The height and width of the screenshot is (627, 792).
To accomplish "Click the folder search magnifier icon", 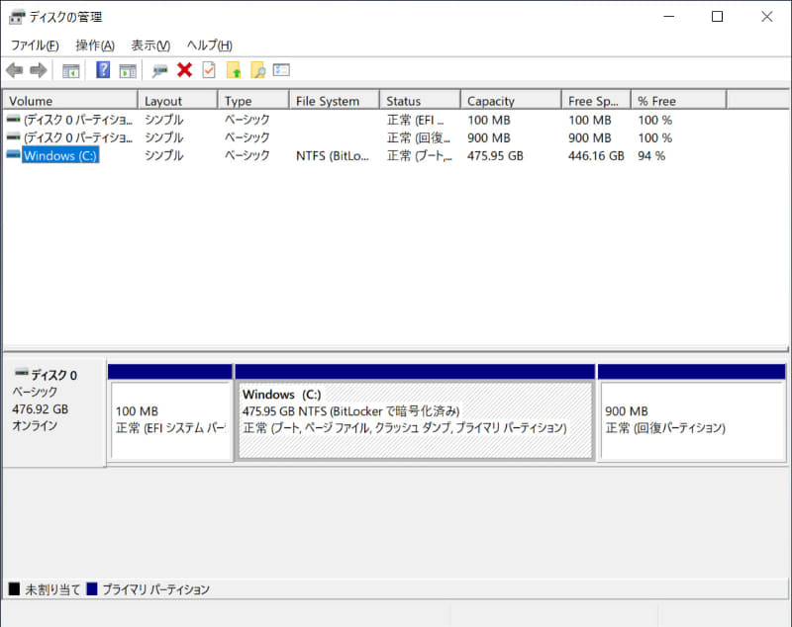I will (x=257, y=70).
